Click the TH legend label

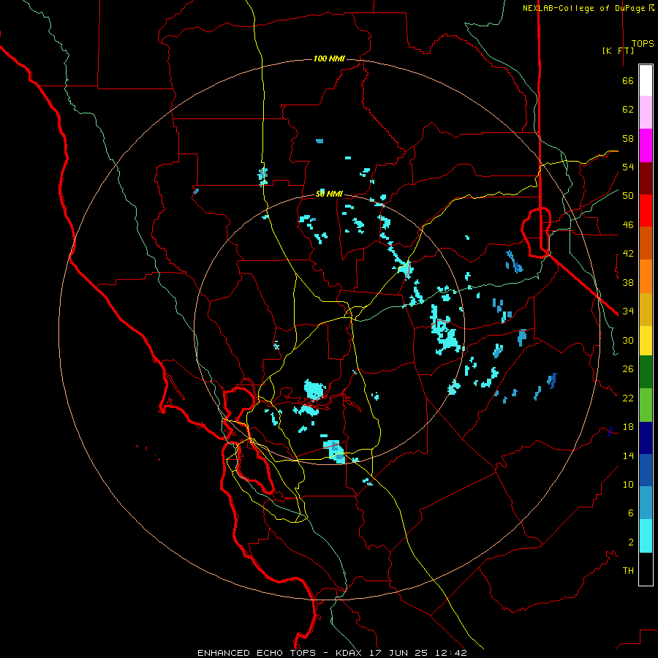click(x=628, y=571)
